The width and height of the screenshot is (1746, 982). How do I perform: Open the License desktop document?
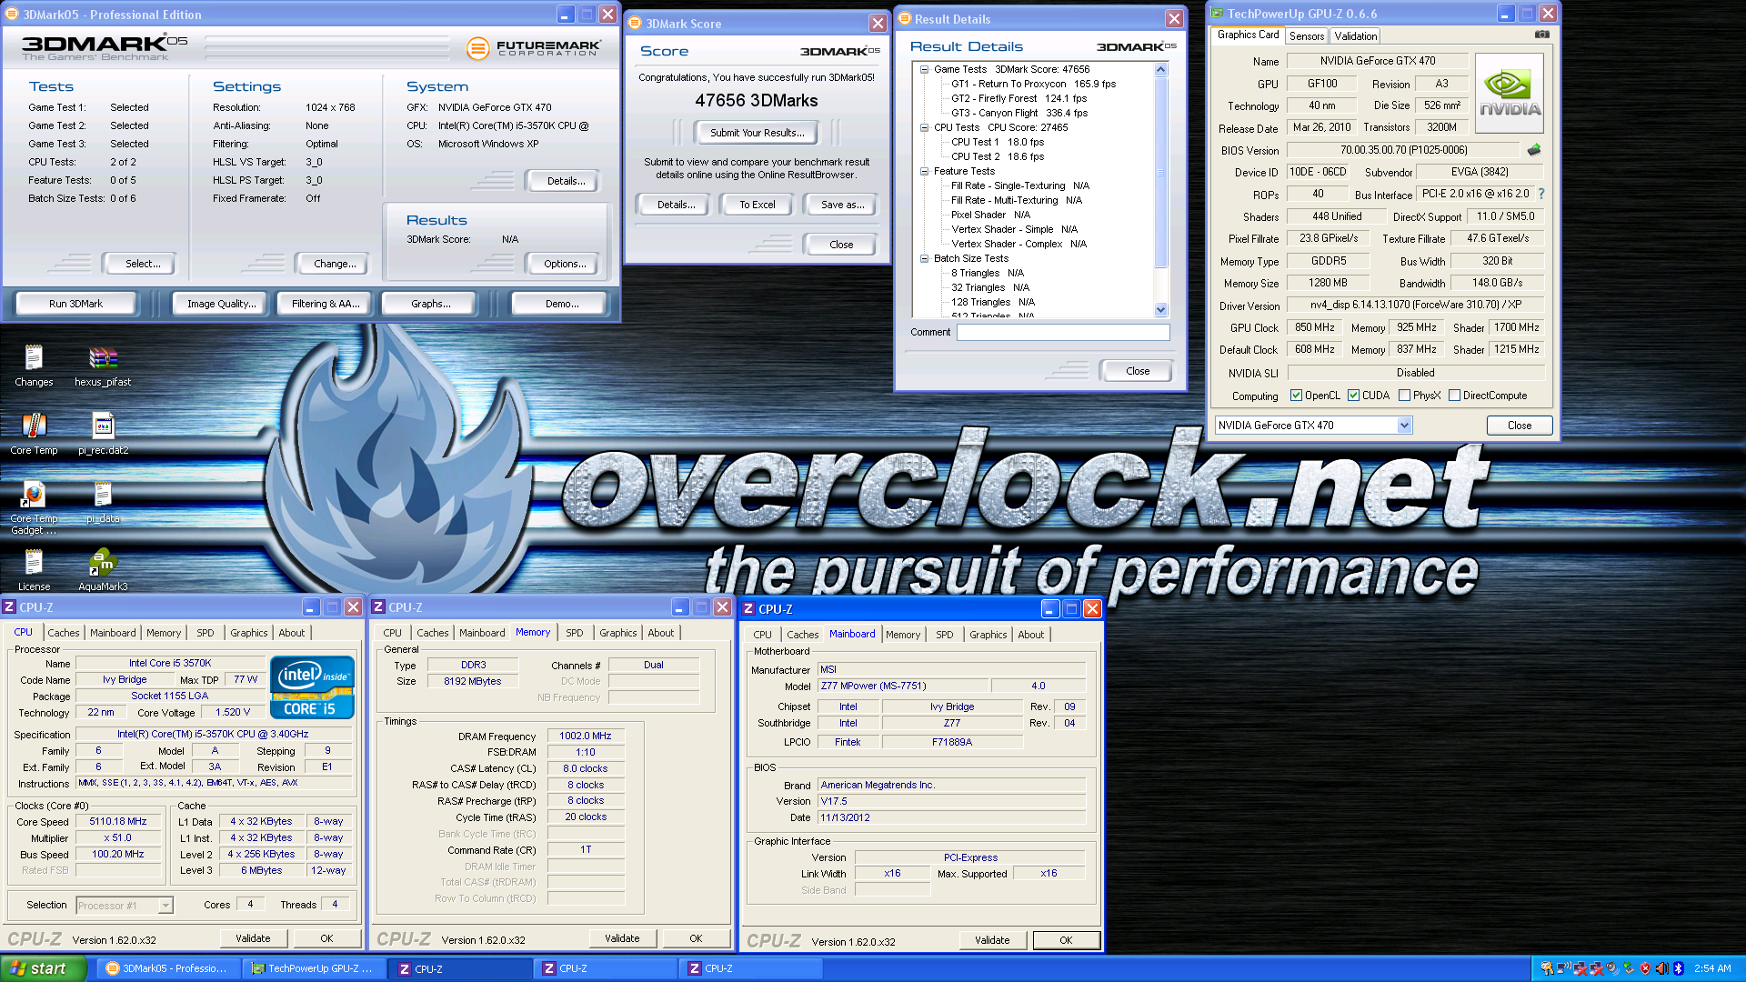pyautogui.click(x=34, y=570)
